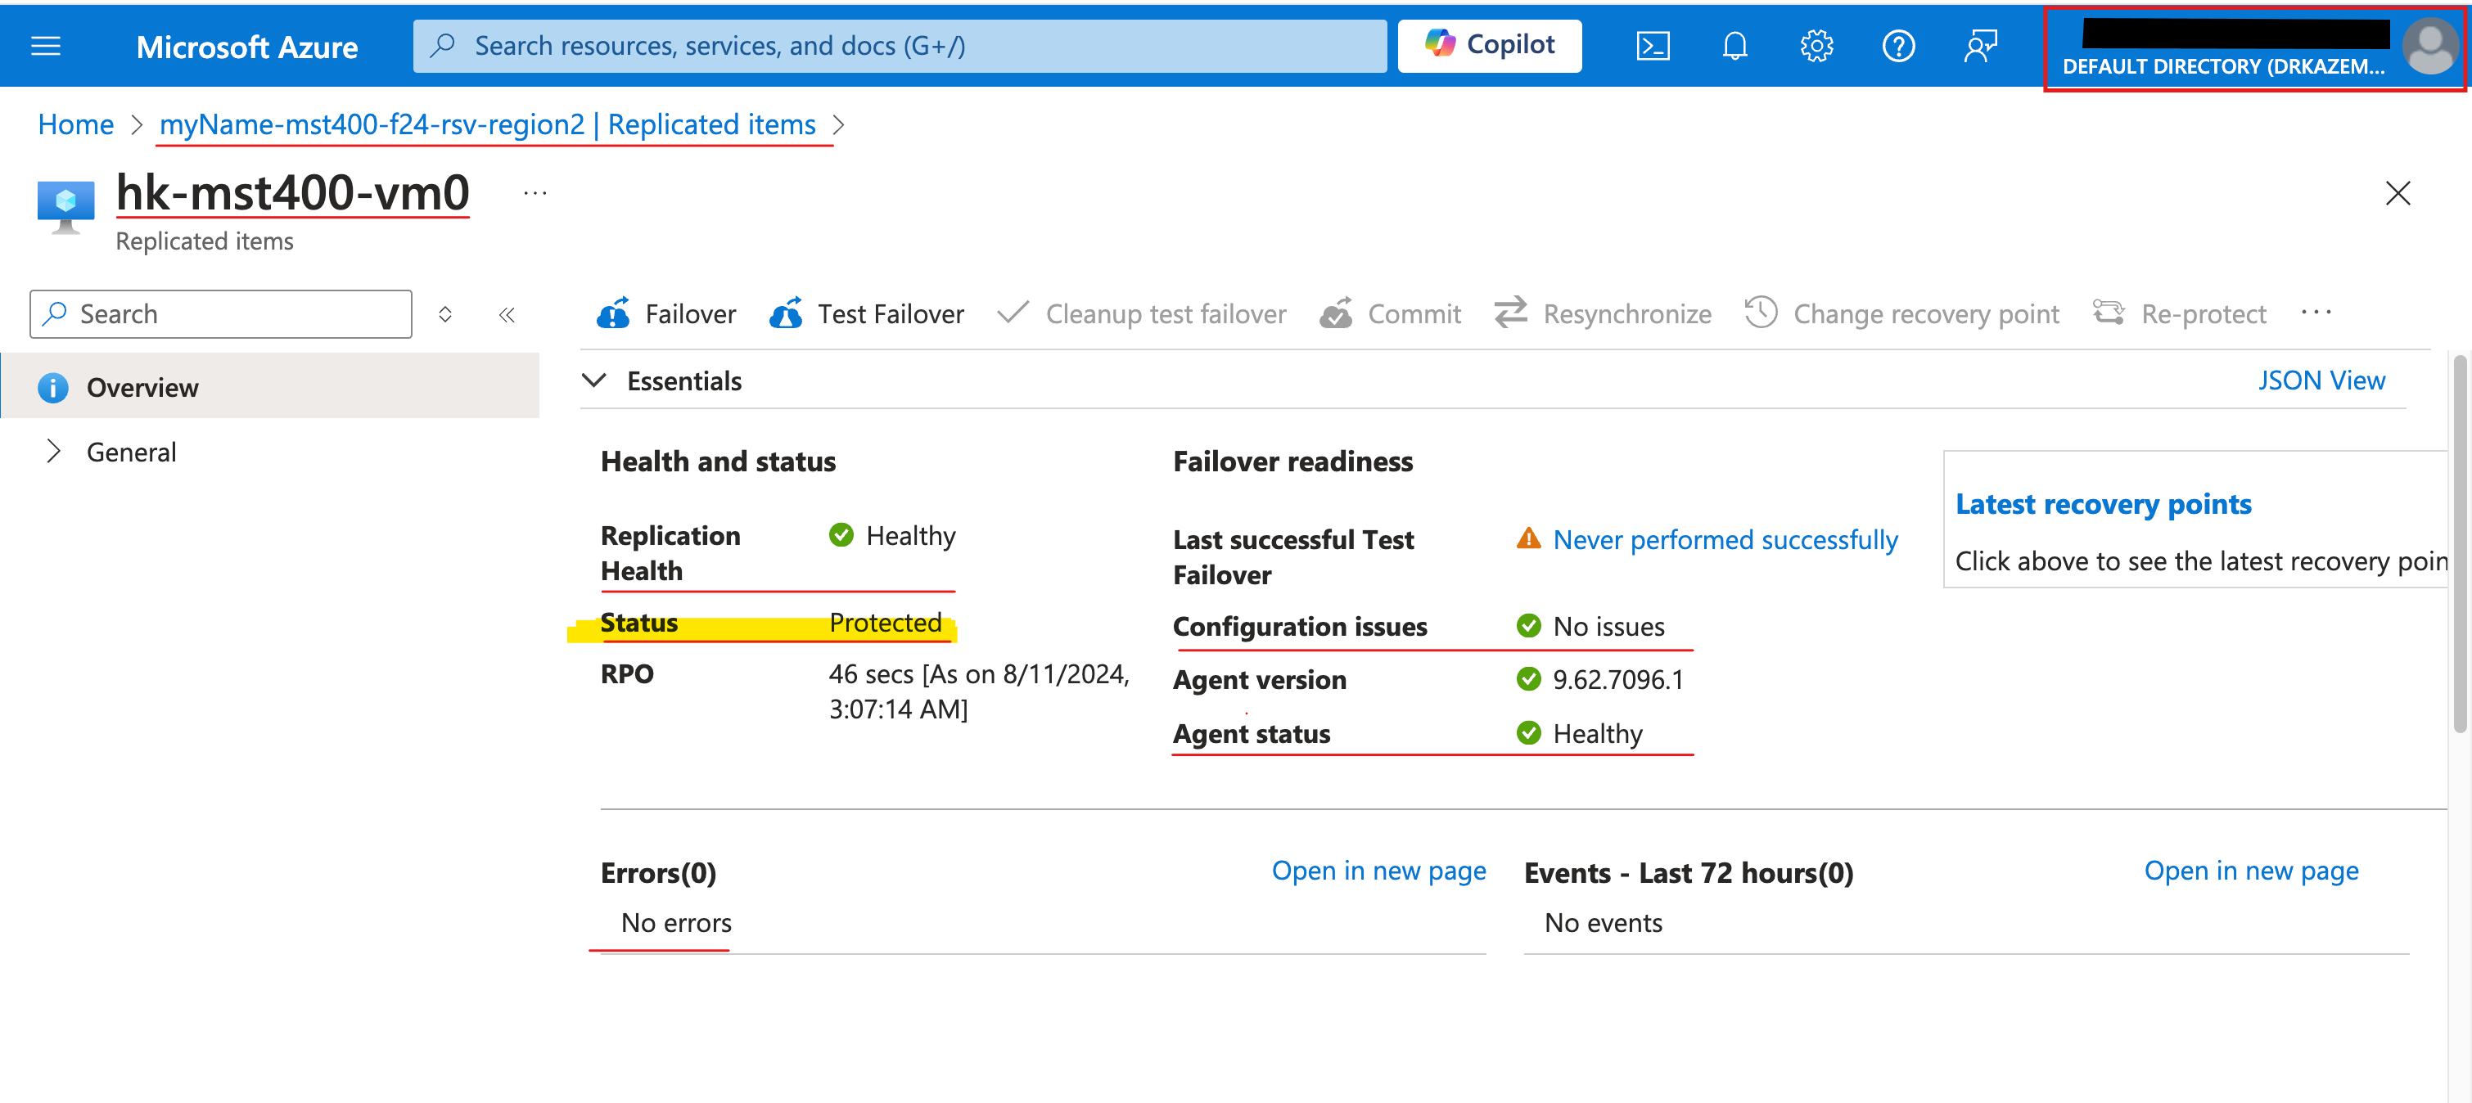Click the vertical scrollbar on right edge
This screenshot has height=1103, width=2472.
(2460, 544)
